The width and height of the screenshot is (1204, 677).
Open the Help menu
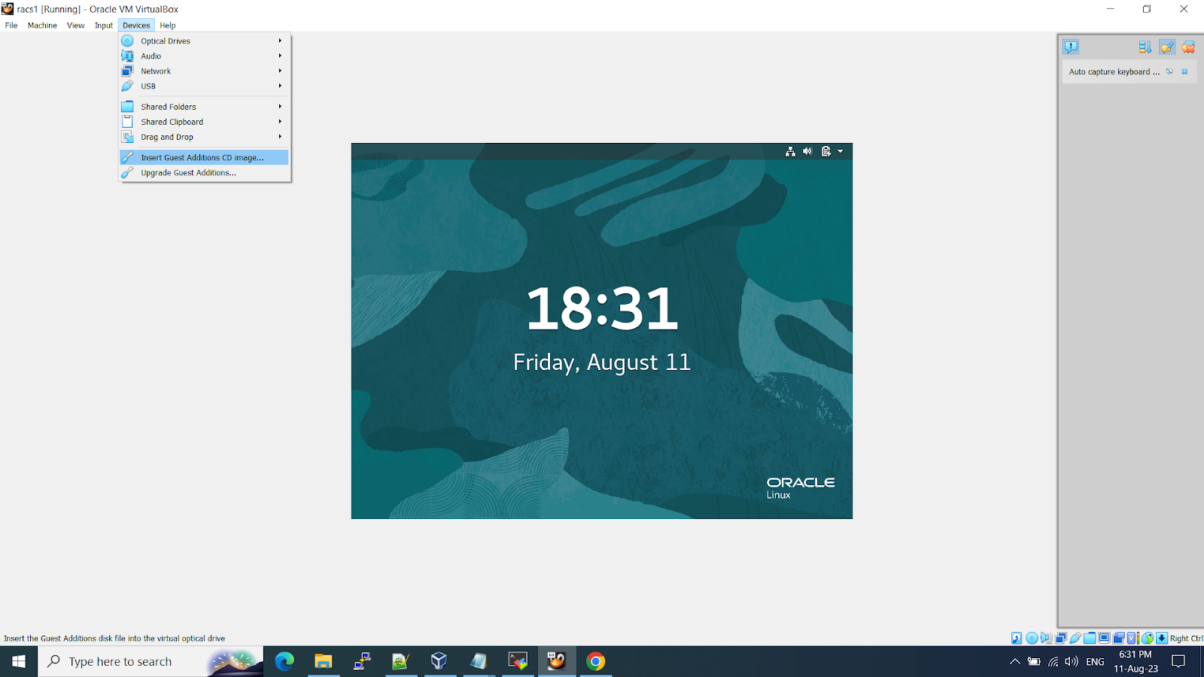pyautogui.click(x=167, y=25)
